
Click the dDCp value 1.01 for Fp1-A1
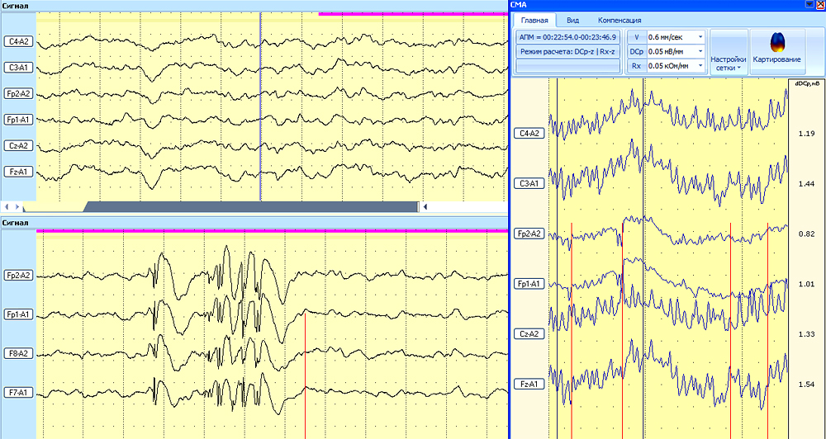pyautogui.click(x=806, y=284)
